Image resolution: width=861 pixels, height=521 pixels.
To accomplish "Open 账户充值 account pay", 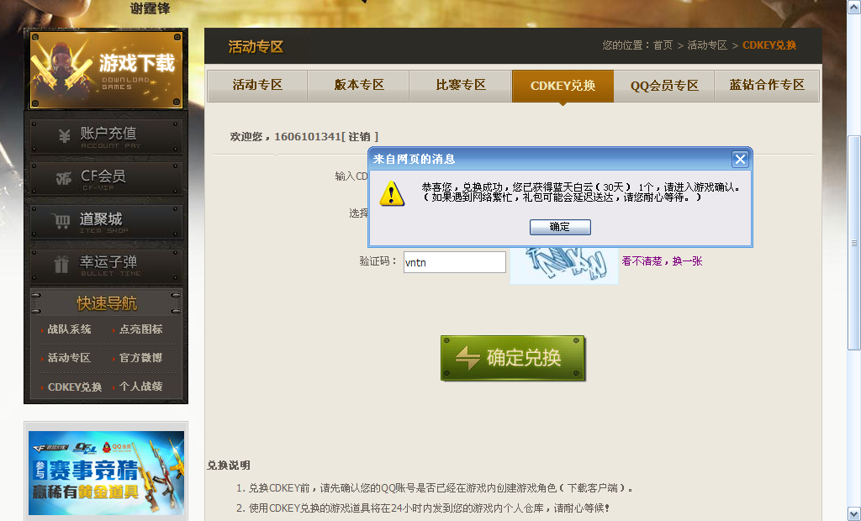I will coord(106,136).
